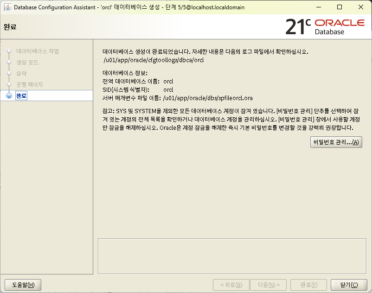The image size is (372, 293).
Task: Click the Java icon in title bar
Action: (x=7, y=7)
